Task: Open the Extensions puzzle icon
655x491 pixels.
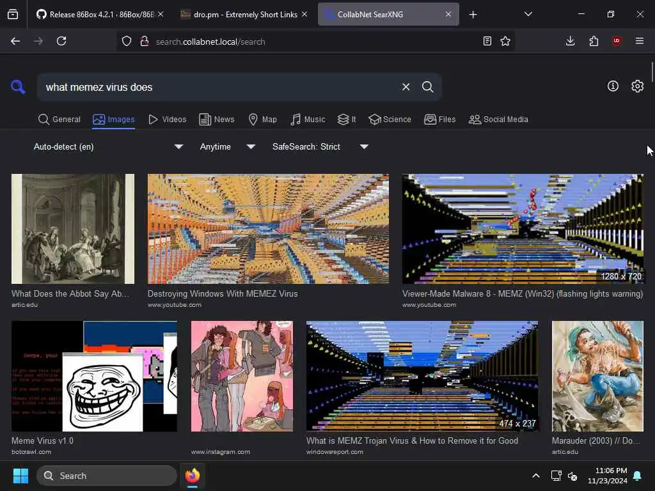Action: 594,41
